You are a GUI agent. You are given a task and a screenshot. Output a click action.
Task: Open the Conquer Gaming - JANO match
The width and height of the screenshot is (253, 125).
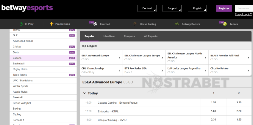(x=112, y=120)
